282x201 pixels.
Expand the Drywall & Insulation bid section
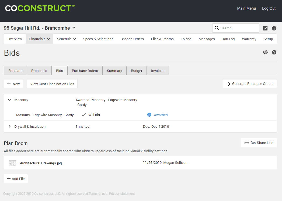9,126
